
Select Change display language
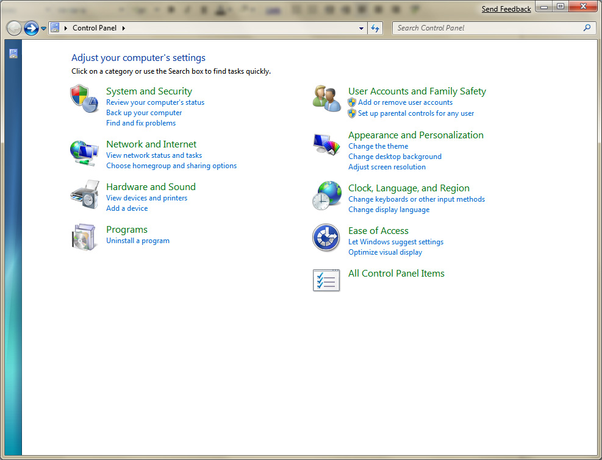(x=389, y=210)
